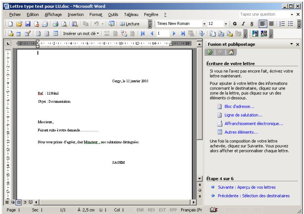Toggle EXT mode in status bar

(x=162, y=210)
